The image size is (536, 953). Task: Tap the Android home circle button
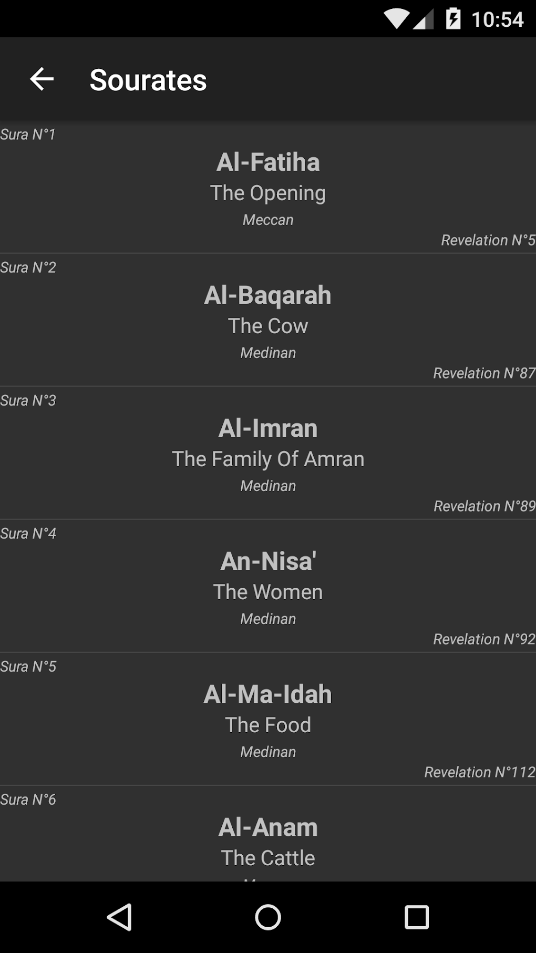pos(268,917)
